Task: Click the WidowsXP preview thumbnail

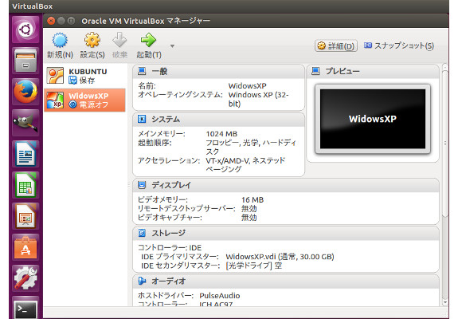Action: tap(373, 119)
